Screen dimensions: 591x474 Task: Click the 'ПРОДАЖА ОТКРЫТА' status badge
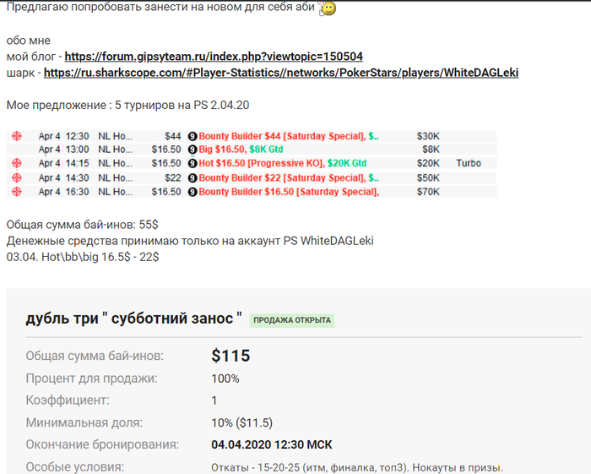click(292, 320)
